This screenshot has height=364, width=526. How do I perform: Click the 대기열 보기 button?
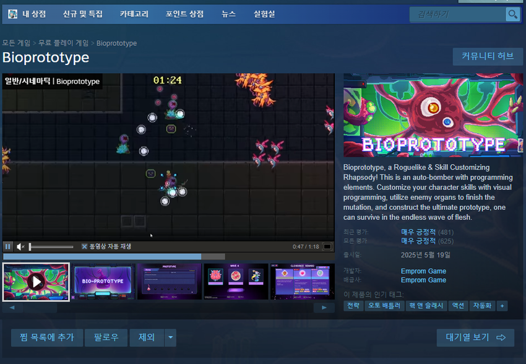tap(475, 337)
